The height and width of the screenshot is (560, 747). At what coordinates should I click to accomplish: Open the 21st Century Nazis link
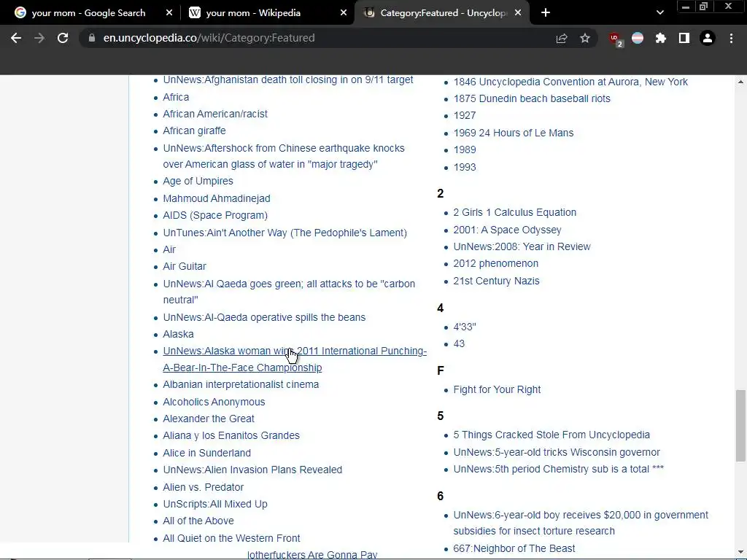[x=496, y=281]
